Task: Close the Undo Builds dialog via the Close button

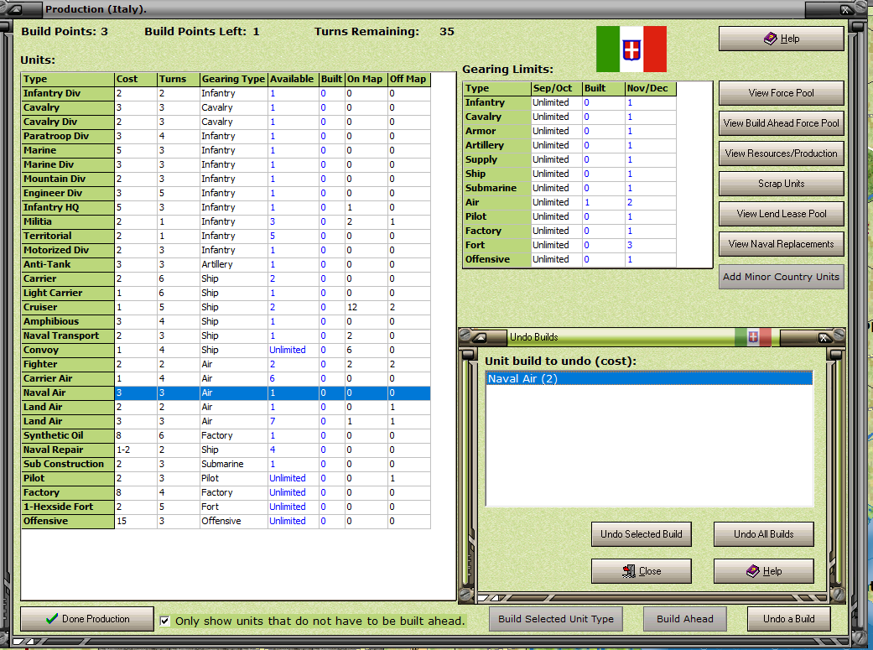Action: [x=641, y=571]
